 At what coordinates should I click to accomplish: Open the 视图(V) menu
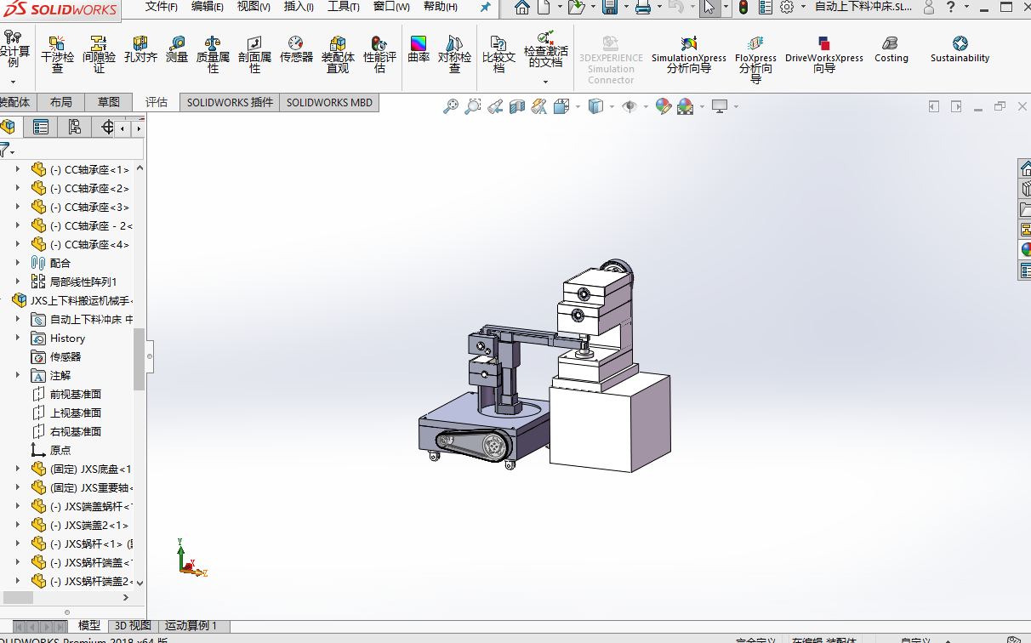coord(253,7)
